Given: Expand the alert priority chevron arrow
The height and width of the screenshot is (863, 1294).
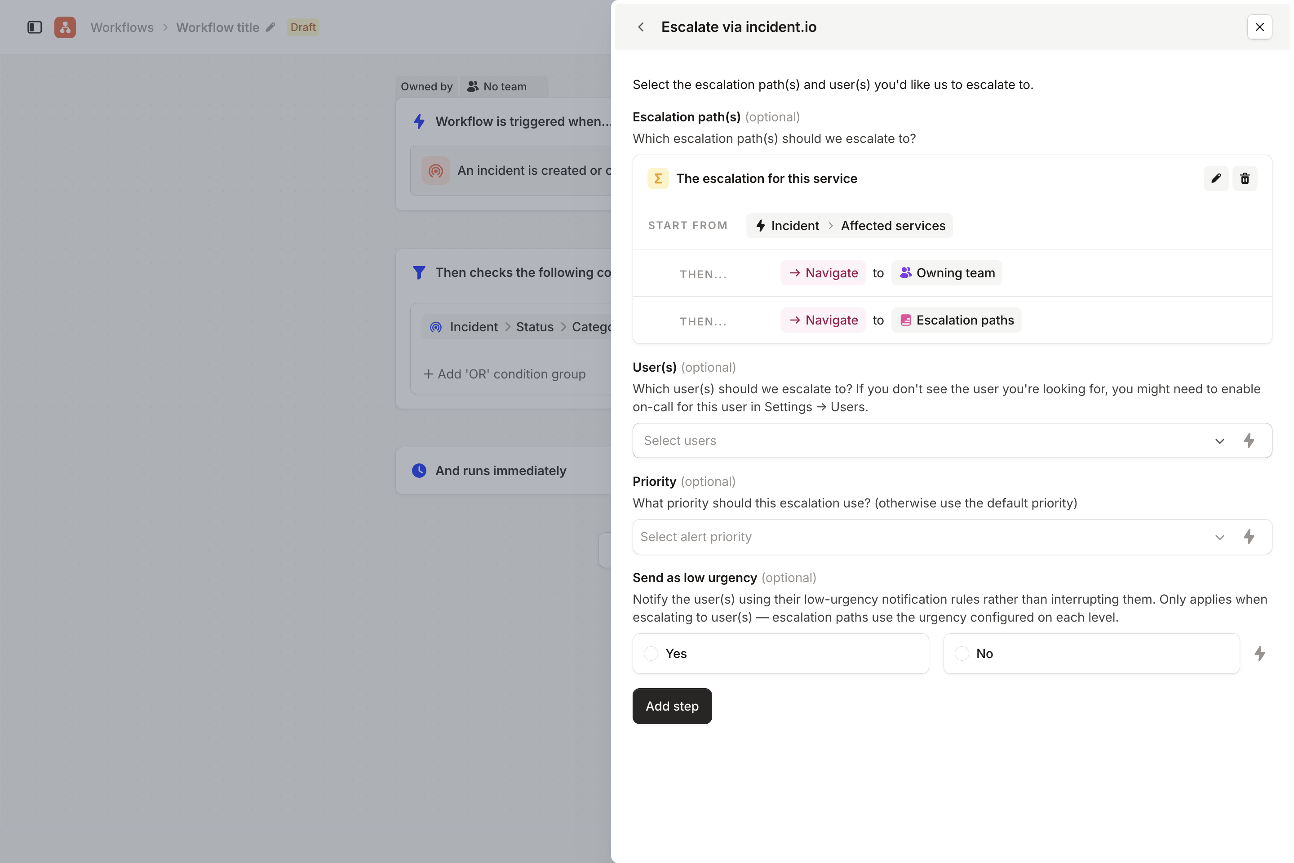Looking at the screenshot, I should pos(1220,537).
